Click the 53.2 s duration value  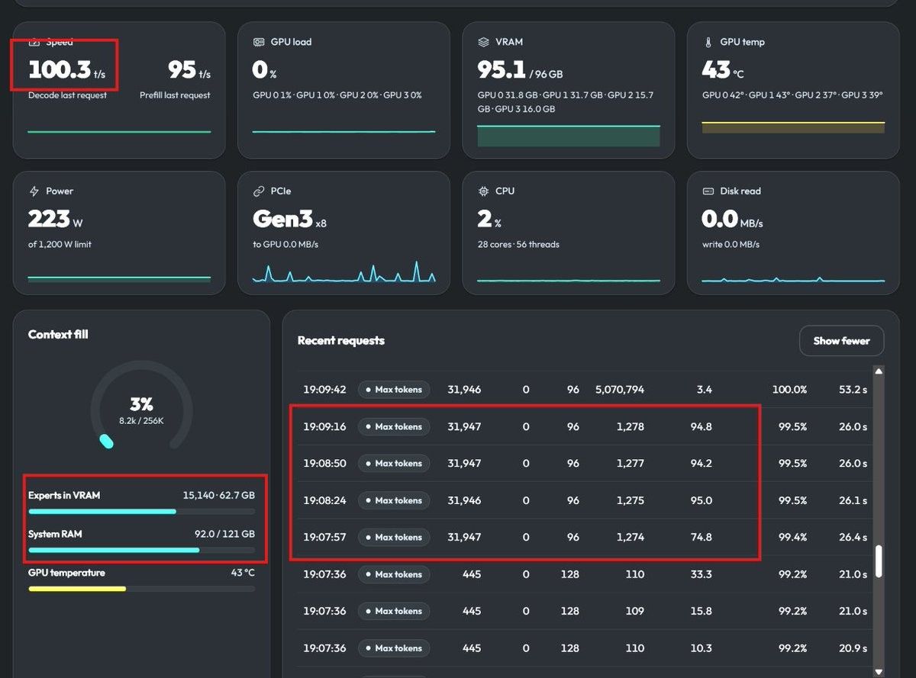853,390
